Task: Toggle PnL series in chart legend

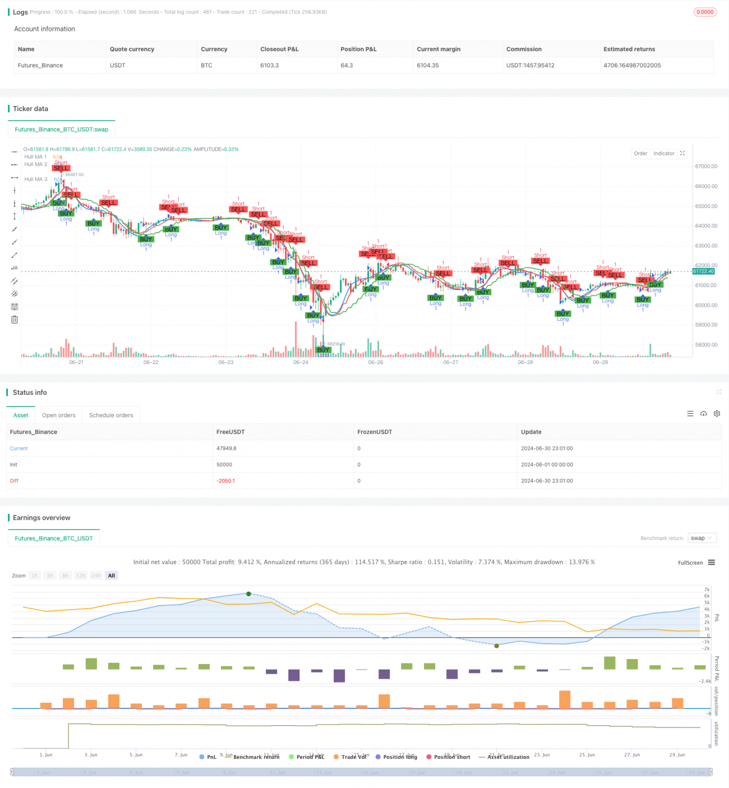Action: pos(207,757)
